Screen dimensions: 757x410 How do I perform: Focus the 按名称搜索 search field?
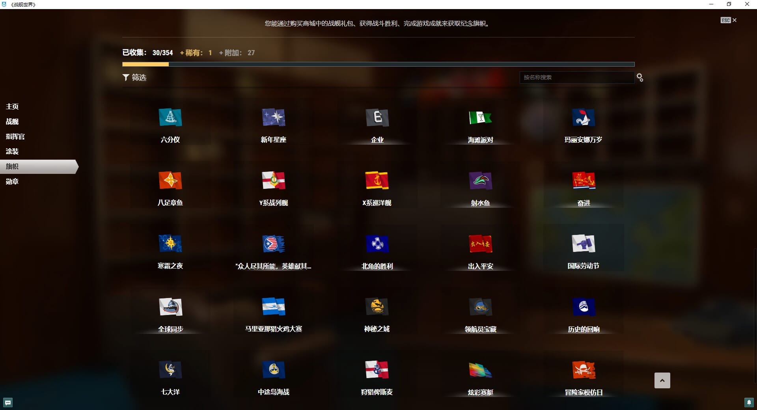point(576,77)
